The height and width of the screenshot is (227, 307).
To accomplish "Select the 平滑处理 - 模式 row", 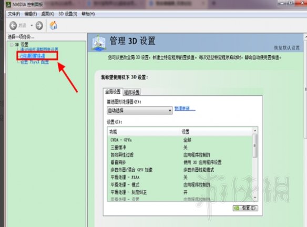I will pyautogui.click(x=180, y=185).
